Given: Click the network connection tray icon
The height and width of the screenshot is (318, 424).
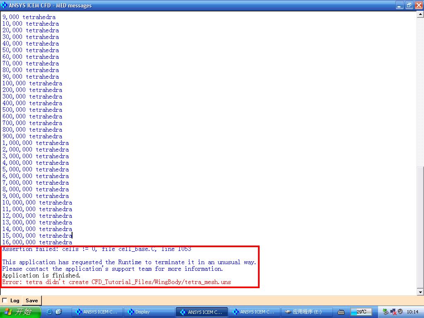Looking at the screenshot, I should 393,312.
